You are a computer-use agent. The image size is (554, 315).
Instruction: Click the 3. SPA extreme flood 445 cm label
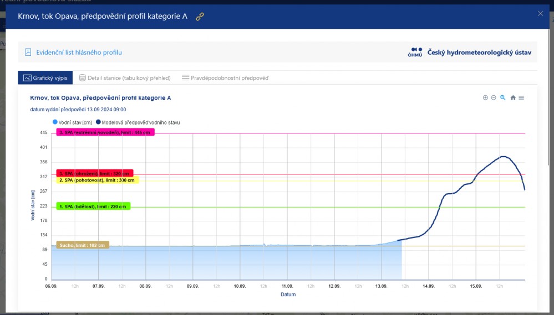click(104, 132)
